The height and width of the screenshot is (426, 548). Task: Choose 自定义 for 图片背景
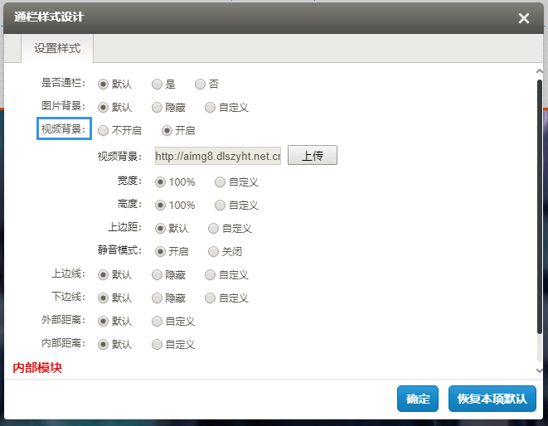[x=210, y=107]
